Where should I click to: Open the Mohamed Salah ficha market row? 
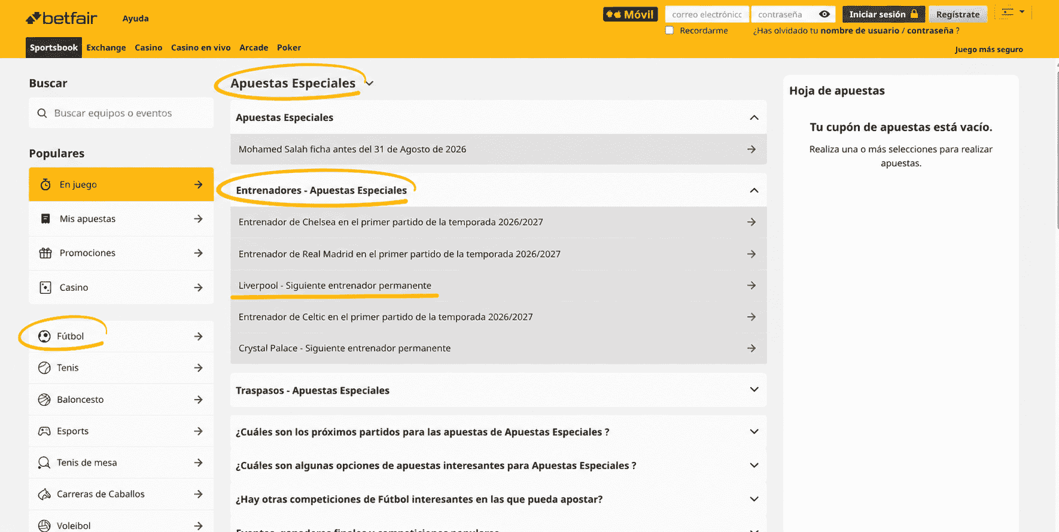point(498,149)
